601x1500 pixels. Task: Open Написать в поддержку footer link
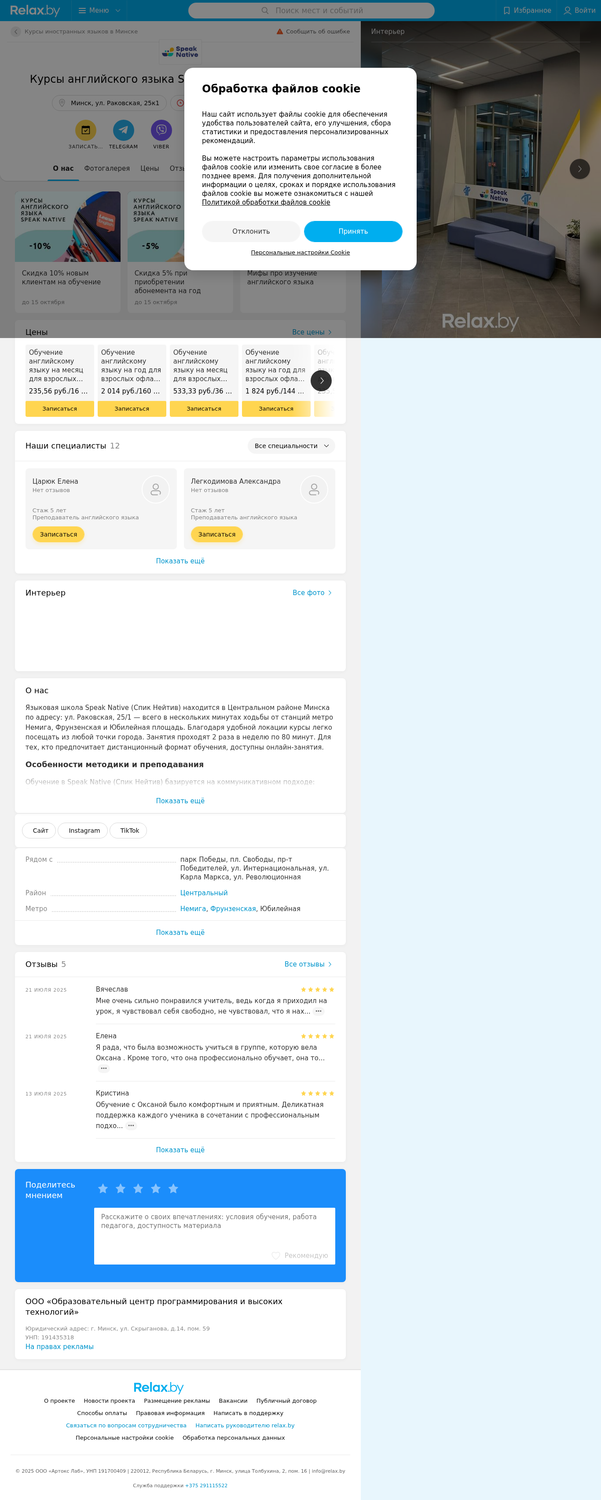pyautogui.click(x=249, y=1413)
